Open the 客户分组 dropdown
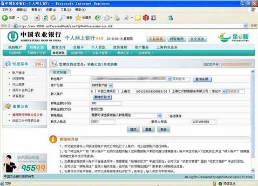258x186 pixels. [110, 85]
